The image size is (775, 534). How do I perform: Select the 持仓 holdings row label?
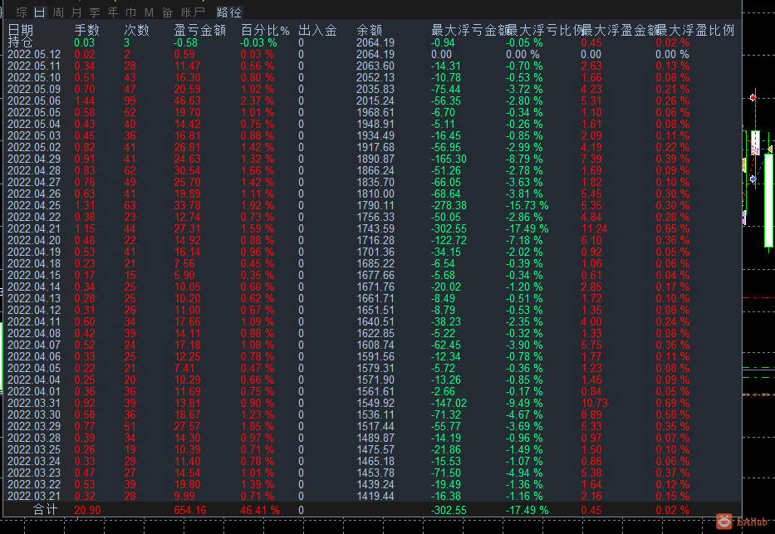[20, 42]
